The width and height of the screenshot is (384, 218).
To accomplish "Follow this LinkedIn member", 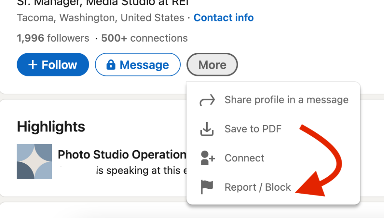I will (52, 64).
